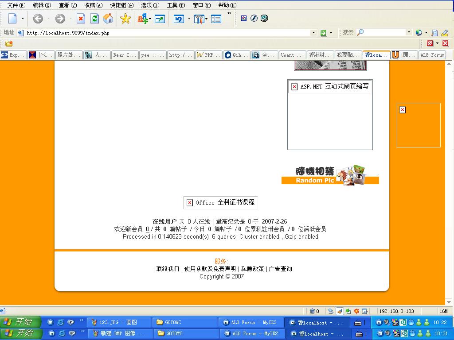
Task: Expand the globe search engine dropdown
Action: click(x=426, y=33)
